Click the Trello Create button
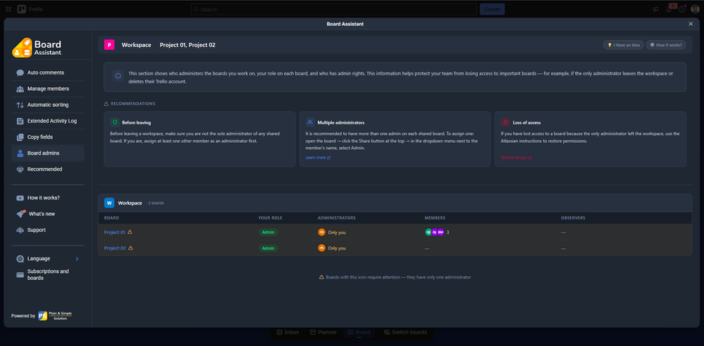Screen dimensions: 704x346 (492, 9)
